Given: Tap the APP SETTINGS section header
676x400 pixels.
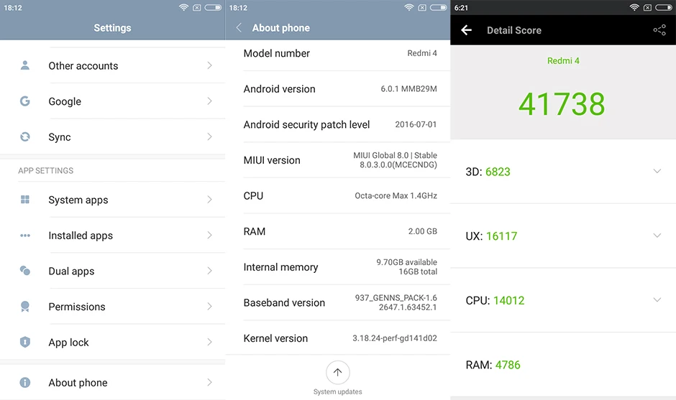Looking at the screenshot, I should [x=46, y=170].
